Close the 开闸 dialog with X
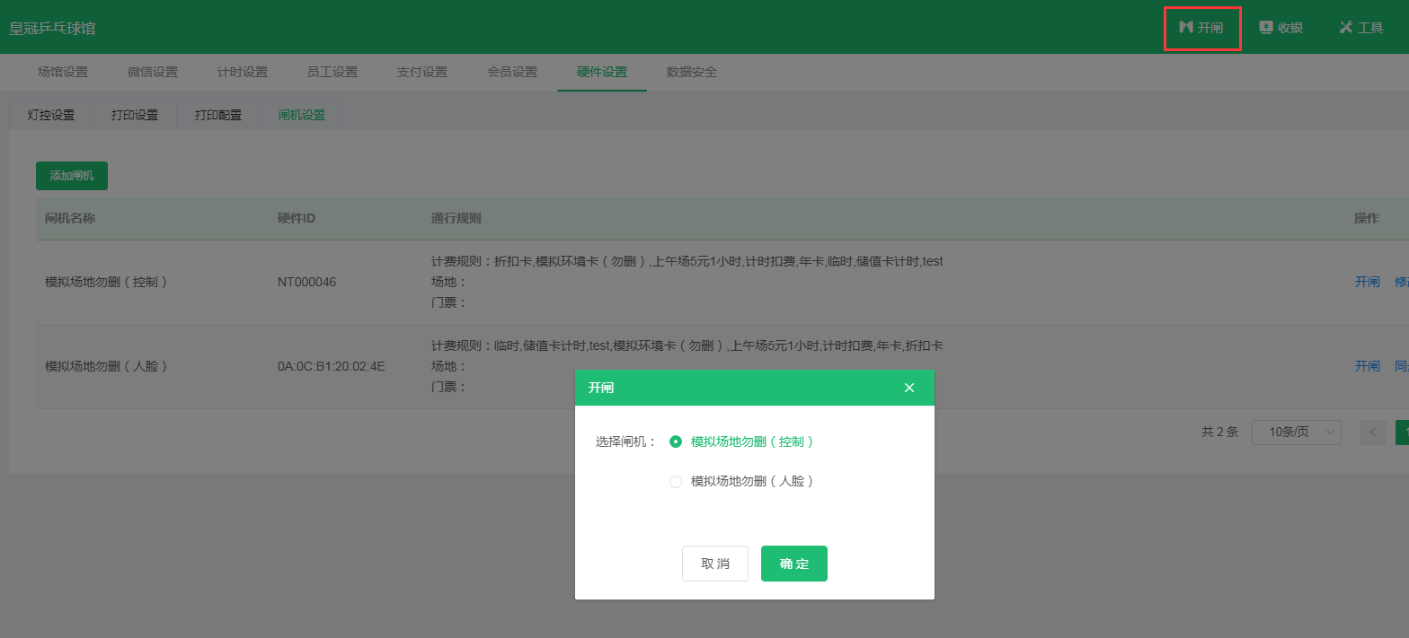1409x638 pixels. pos(909,388)
